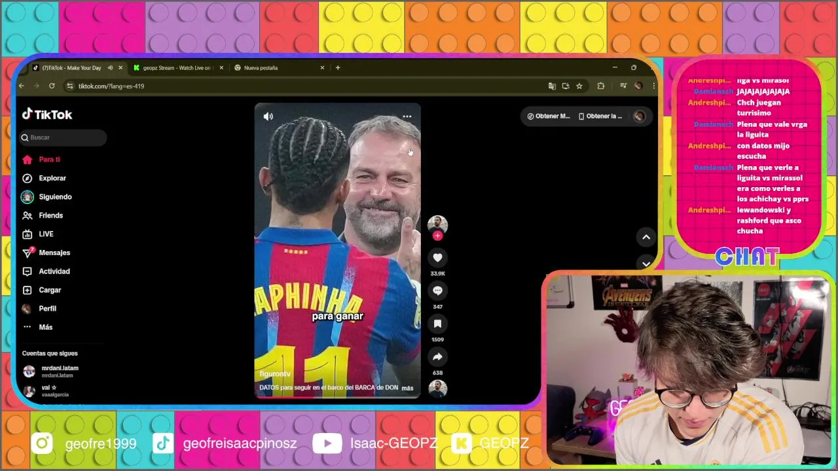Viewport: 838px width, 471px height.
Task: Mute the TikTok tab via speaker icon
Action: 110,68
